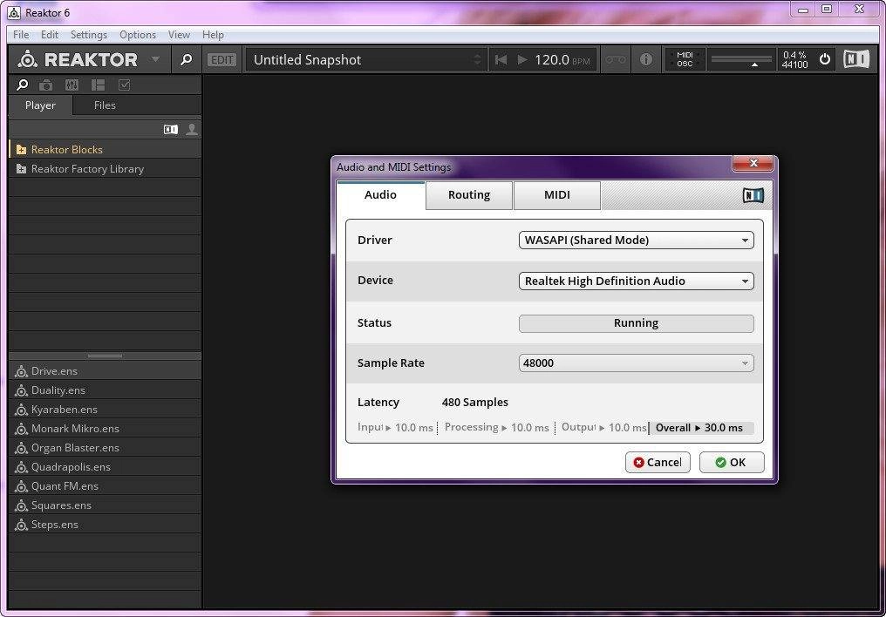886x617 pixels.
Task: Switch to the Player tab
Action: [41, 105]
